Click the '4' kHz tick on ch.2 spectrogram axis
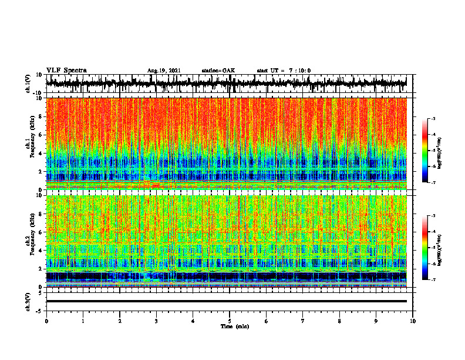Image resolution: width=465 pixels, height=360 pixels. click(x=41, y=251)
